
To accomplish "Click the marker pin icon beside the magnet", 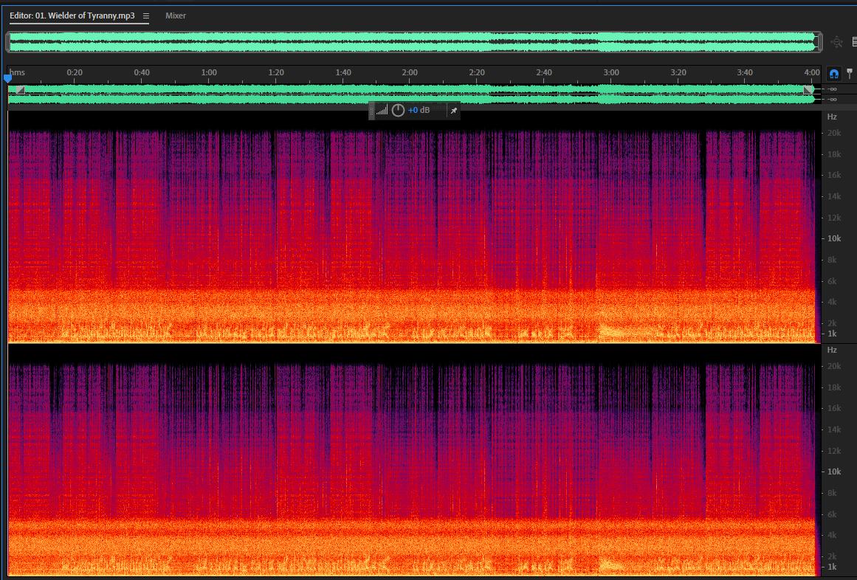I will (850, 73).
